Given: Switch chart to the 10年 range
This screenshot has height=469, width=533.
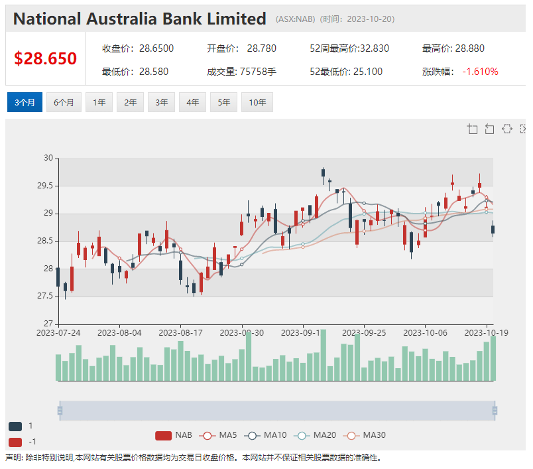Looking at the screenshot, I should [257, 102].
